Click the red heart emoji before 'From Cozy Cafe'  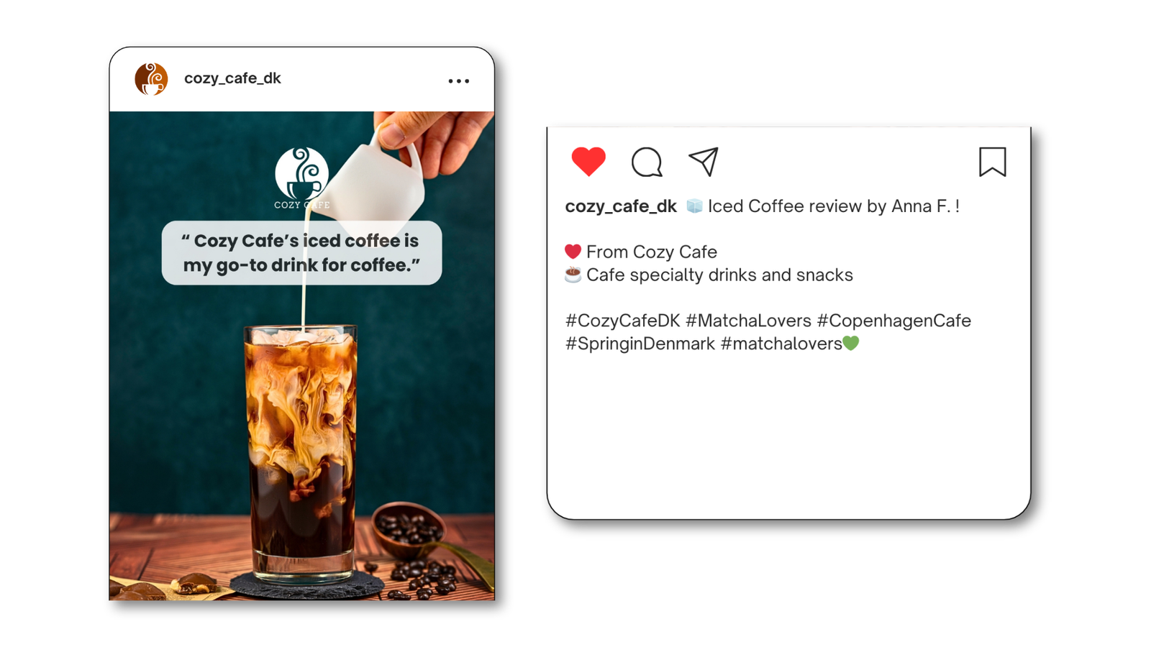click(x=573, y=252)
